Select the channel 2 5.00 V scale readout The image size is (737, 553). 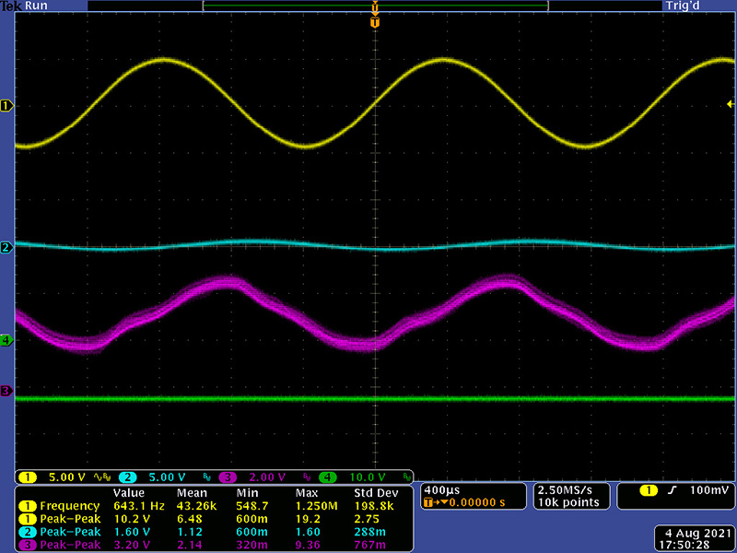coord(166,477)
